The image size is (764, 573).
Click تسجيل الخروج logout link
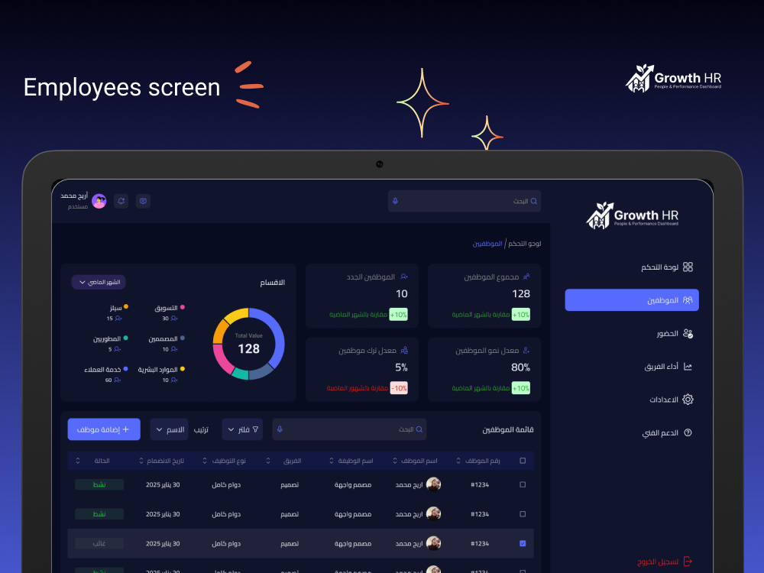click(665, 562)
